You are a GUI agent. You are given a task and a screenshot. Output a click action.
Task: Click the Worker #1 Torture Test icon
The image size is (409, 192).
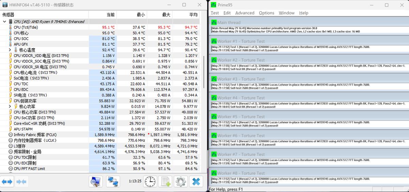coord(214,41)
